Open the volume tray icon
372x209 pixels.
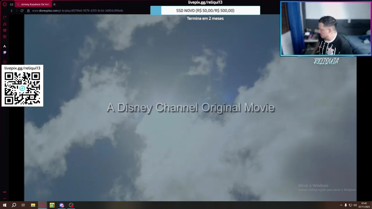tap(355, 205)
